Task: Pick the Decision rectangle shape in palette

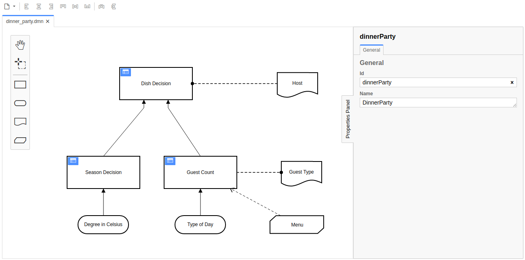Action: 20,84
